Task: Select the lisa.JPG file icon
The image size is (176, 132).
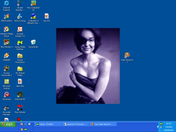Action: (47, 16)
